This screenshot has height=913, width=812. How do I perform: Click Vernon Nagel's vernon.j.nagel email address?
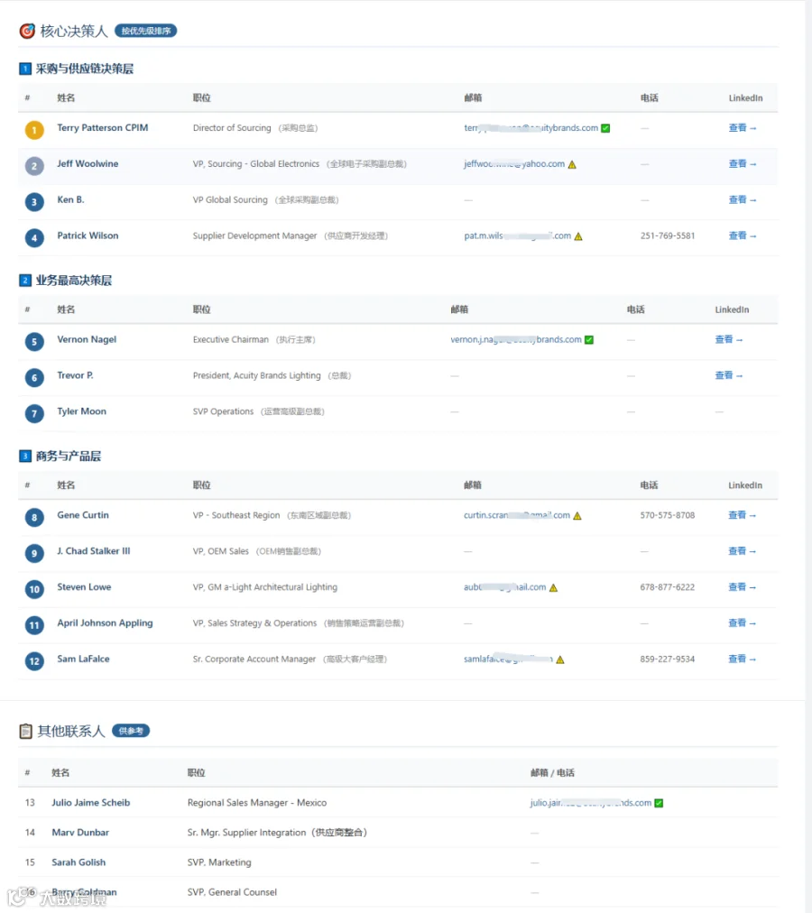coord(515,339)
